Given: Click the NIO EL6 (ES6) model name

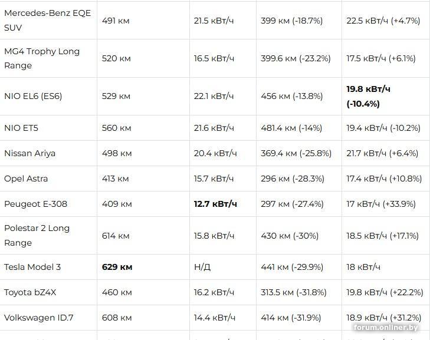Looking at the screenshot, I should point(33,96).
